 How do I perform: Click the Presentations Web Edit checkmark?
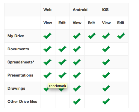pyautogui.click(x=63, y=75)
